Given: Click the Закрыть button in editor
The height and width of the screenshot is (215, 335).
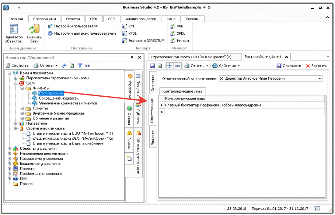Looking at the screenshot, I should (316, 66).
